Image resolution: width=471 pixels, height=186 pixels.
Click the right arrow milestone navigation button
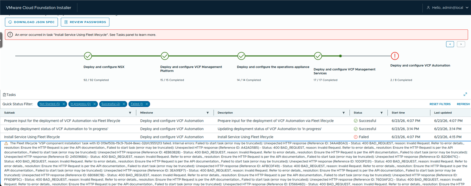pos(461,44)
